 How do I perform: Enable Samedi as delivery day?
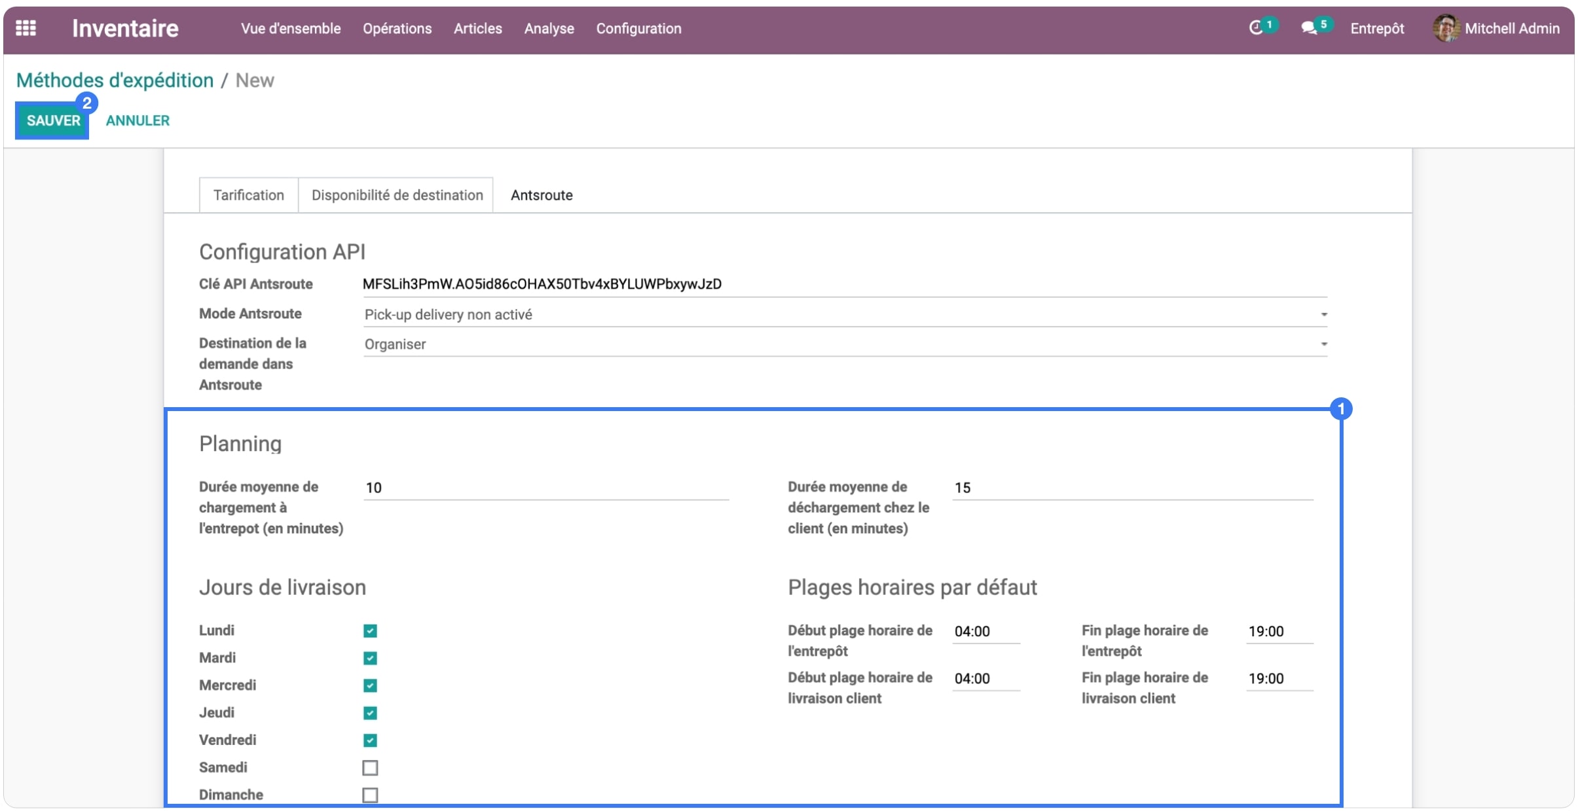[x=370, y=767]
